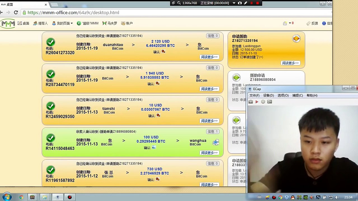Stop the recording with the red stop button
This screenshot has width=358, height=201.
click(x=258, y=3)
